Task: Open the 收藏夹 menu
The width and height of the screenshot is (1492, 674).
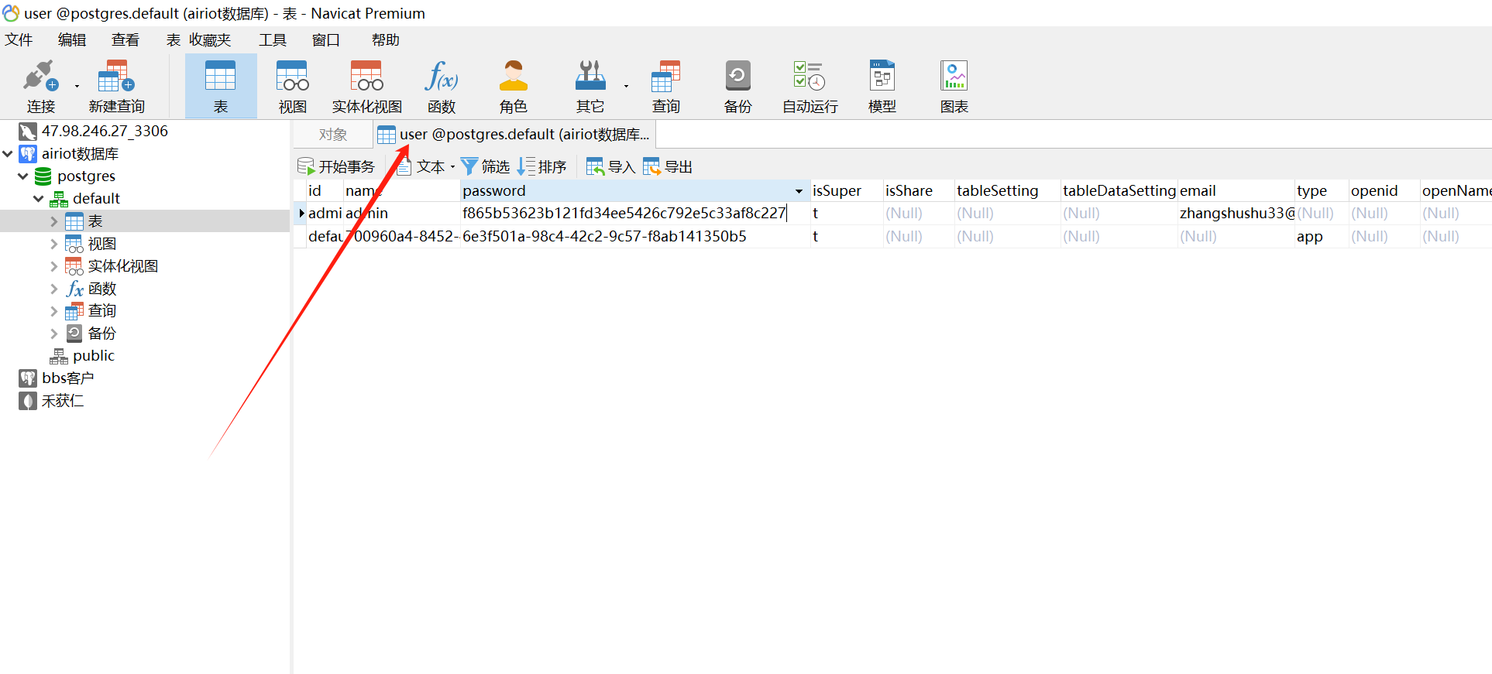Action: [x=210, y=39]
